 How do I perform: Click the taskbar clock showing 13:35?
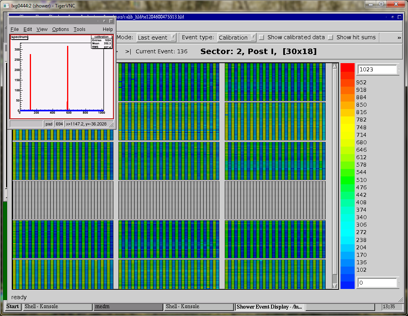click(389, 307)
